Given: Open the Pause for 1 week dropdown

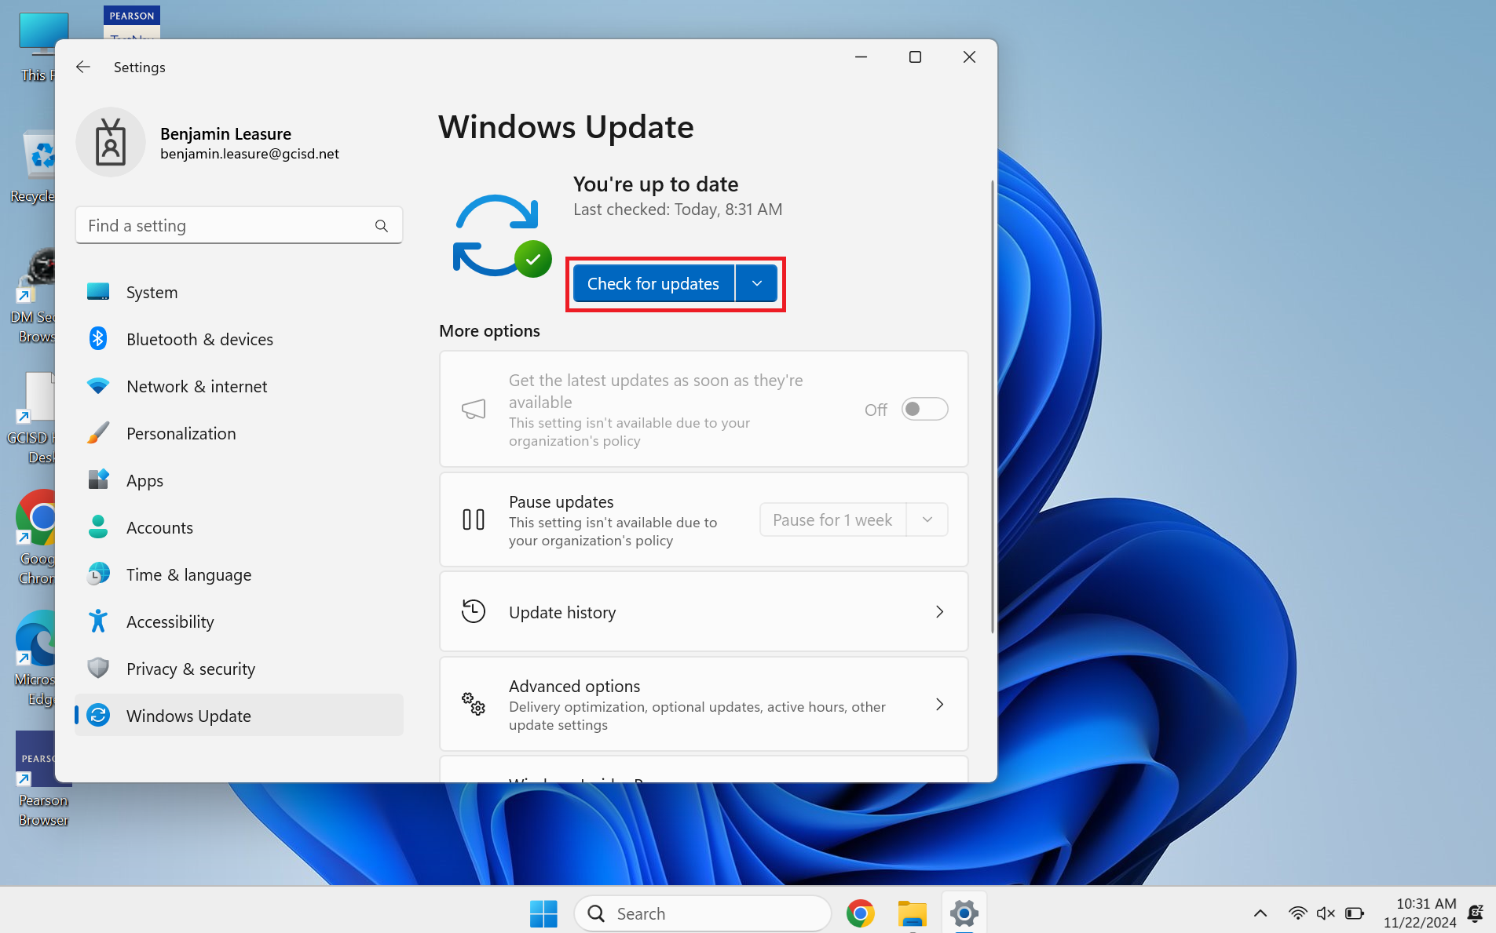Looking at the screenshot, I should point(927,519).
